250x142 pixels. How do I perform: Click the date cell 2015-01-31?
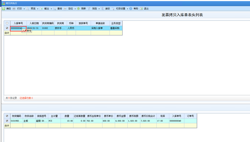tap(34, 28)
